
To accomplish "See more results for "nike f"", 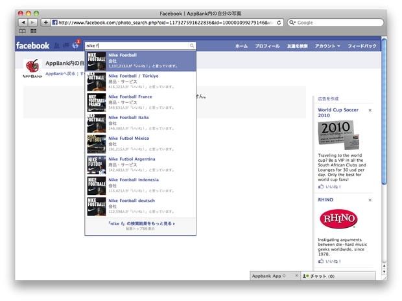I will pyautogui.click(x=141, y=223).
